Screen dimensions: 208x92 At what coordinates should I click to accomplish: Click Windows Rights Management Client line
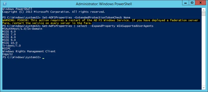(29, 51)
